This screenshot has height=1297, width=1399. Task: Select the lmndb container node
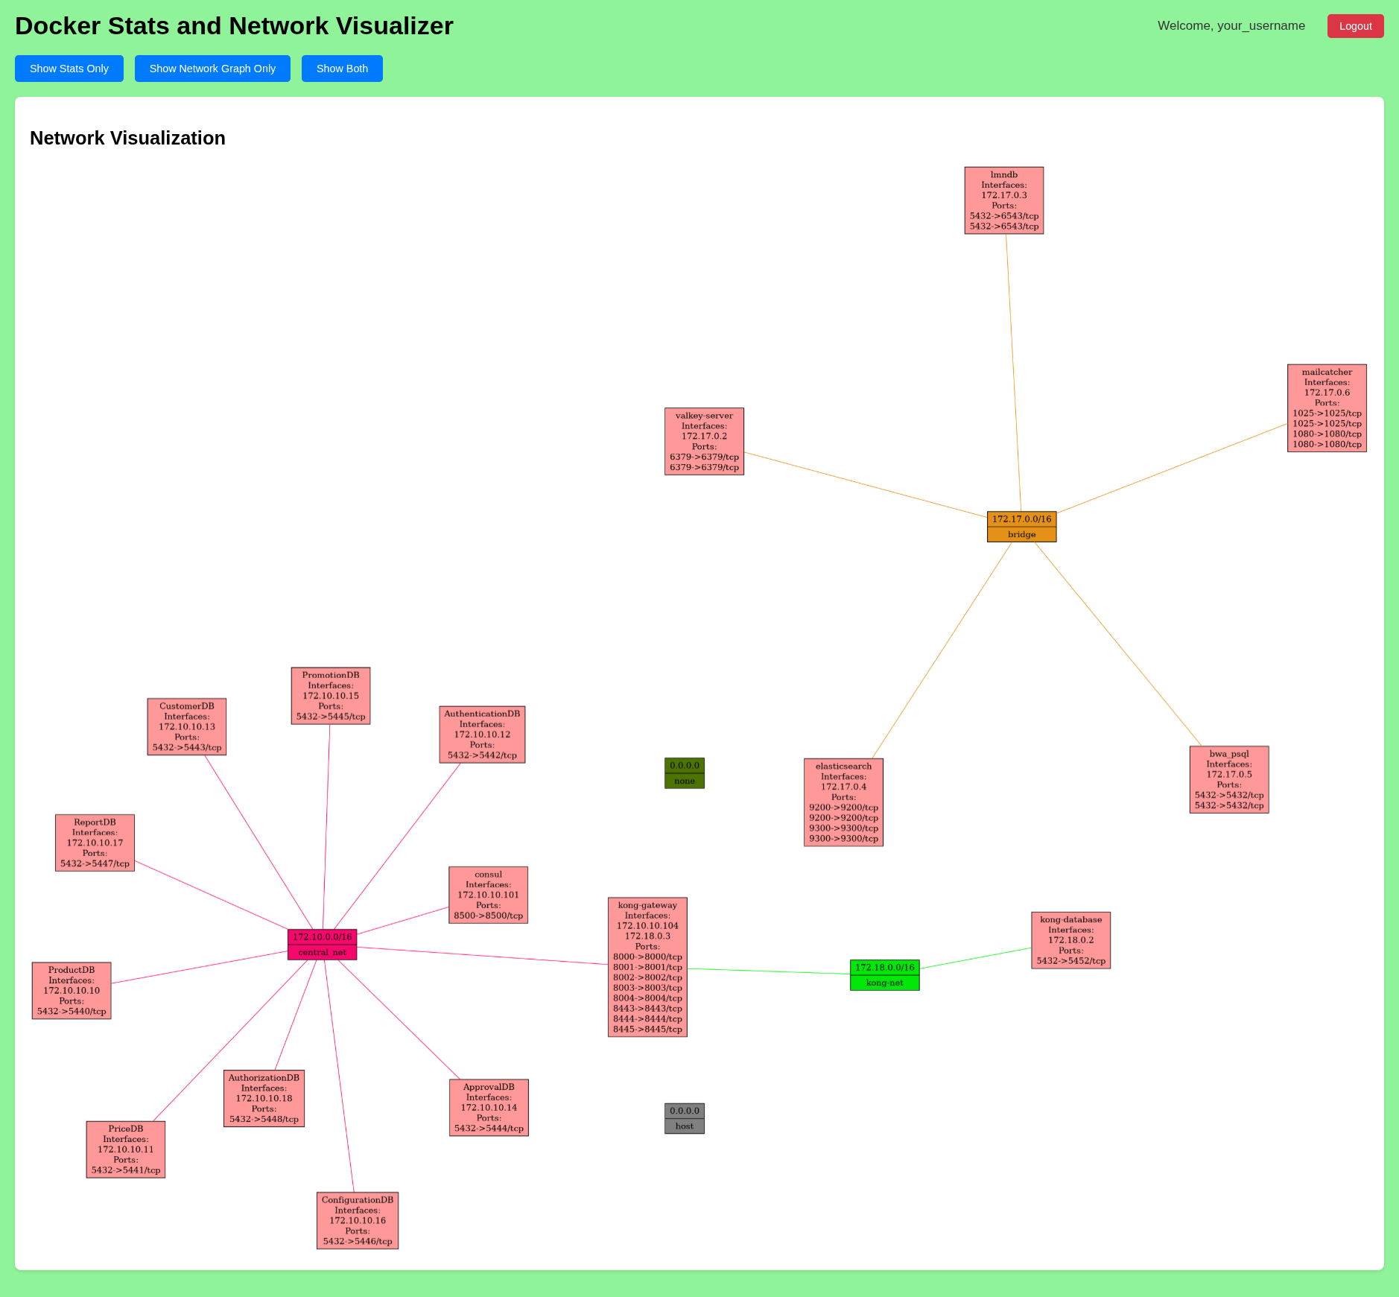click(1004, 200)
